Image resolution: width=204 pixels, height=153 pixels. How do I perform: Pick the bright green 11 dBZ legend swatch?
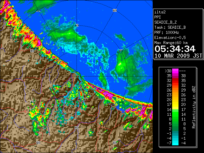point(175,114)
